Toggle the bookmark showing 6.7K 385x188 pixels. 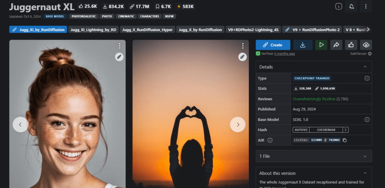(163, 6)
